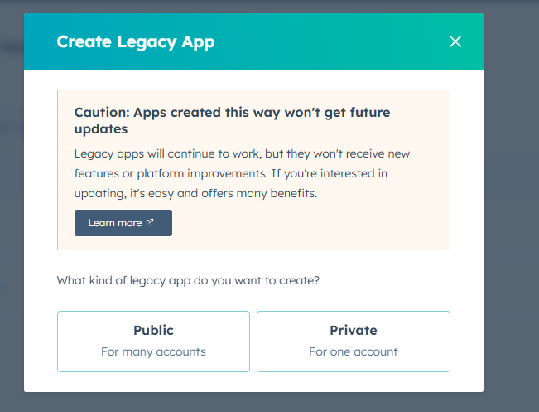
Task: Click the 'For many accounts' subtitle
Action: coord(153,351)
